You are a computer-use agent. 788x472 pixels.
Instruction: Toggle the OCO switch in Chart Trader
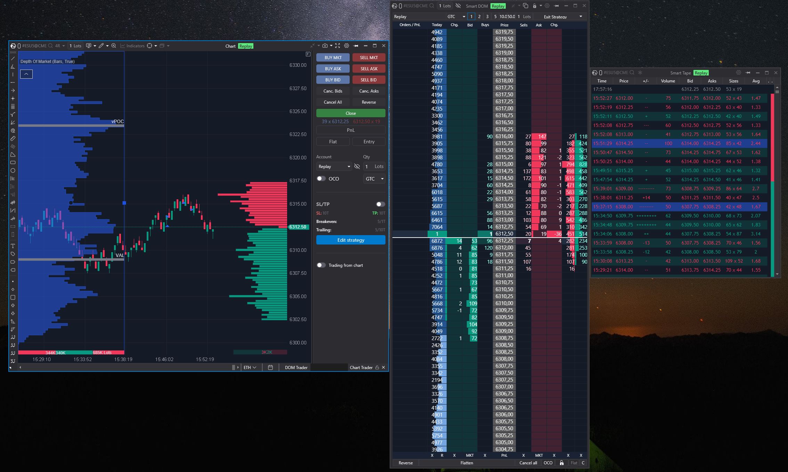point(321,178)
